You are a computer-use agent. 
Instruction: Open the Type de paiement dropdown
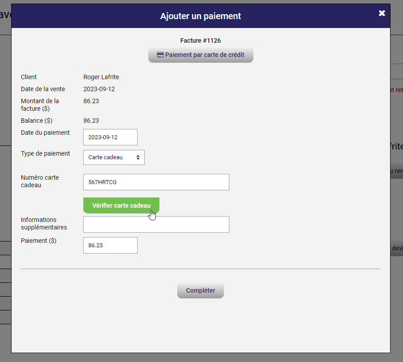(x=114, y=157)
